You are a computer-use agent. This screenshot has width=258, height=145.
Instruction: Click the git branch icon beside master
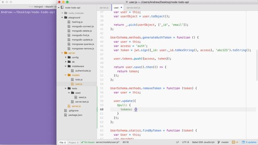[218, 142]
